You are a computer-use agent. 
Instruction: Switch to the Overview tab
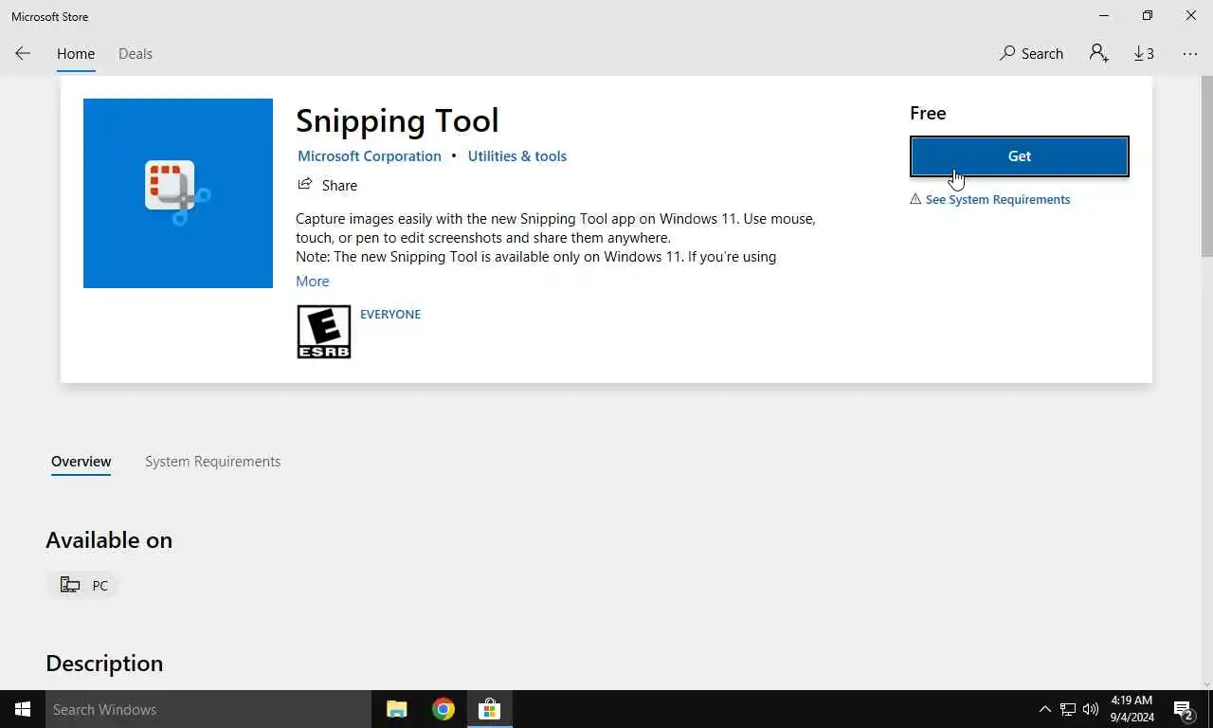tap(81, 462)
